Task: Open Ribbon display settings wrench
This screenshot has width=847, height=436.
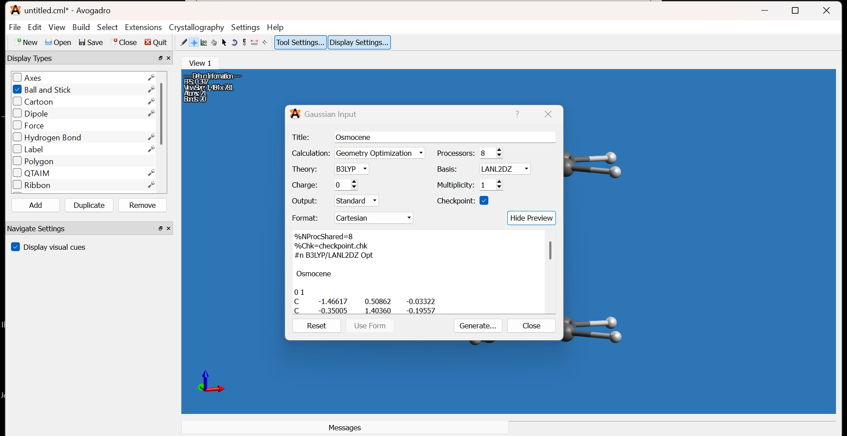Action: click(x=151, y=185)
